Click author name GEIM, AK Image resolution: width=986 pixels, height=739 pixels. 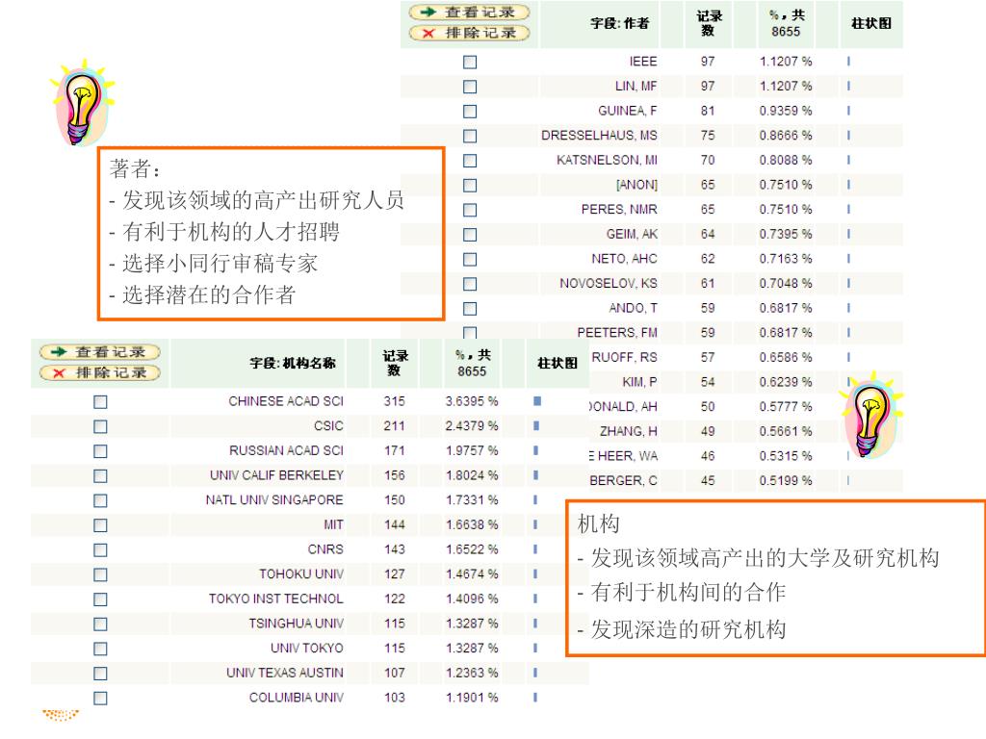[632, 235]
